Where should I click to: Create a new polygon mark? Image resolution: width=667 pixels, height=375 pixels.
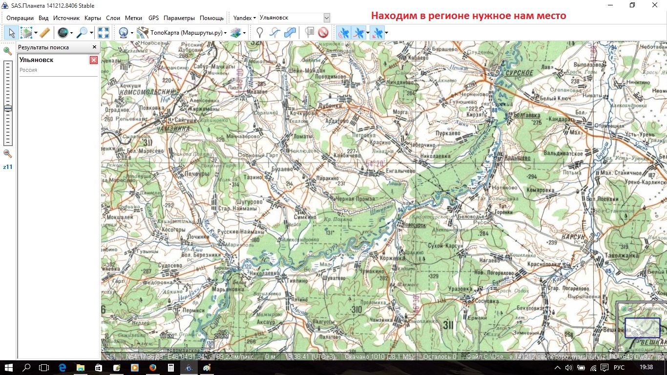(290, 33)
